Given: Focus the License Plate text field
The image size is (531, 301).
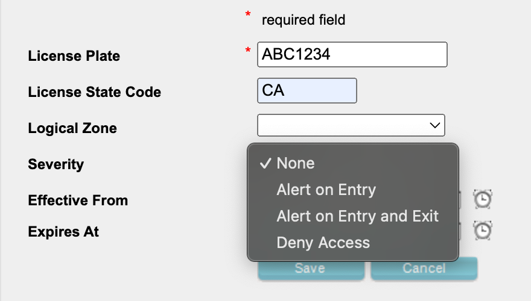Looking at the screenshot, I should (x=352, y=54).
